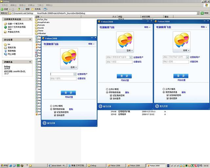Image resolution: width=210 pixels, height=168 pixels.
Task: Click 注册新用户 link in leftmost Fetion window
Action: (82, 74)
